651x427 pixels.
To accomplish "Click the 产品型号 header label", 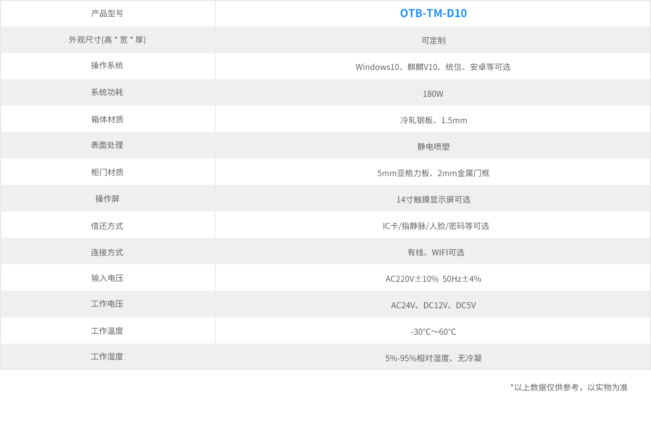I will 107,13.
